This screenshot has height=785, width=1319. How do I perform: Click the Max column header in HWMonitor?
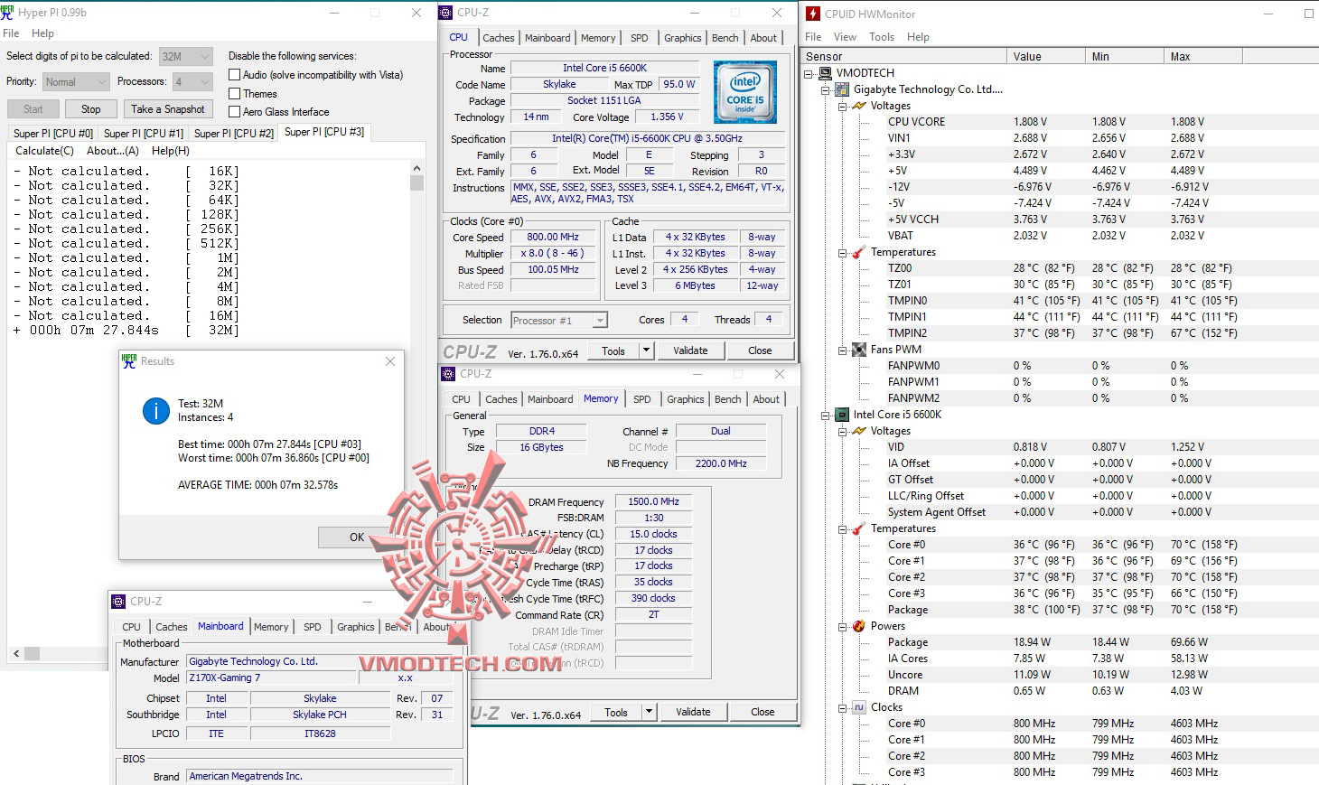click(x=1203, y=56)
